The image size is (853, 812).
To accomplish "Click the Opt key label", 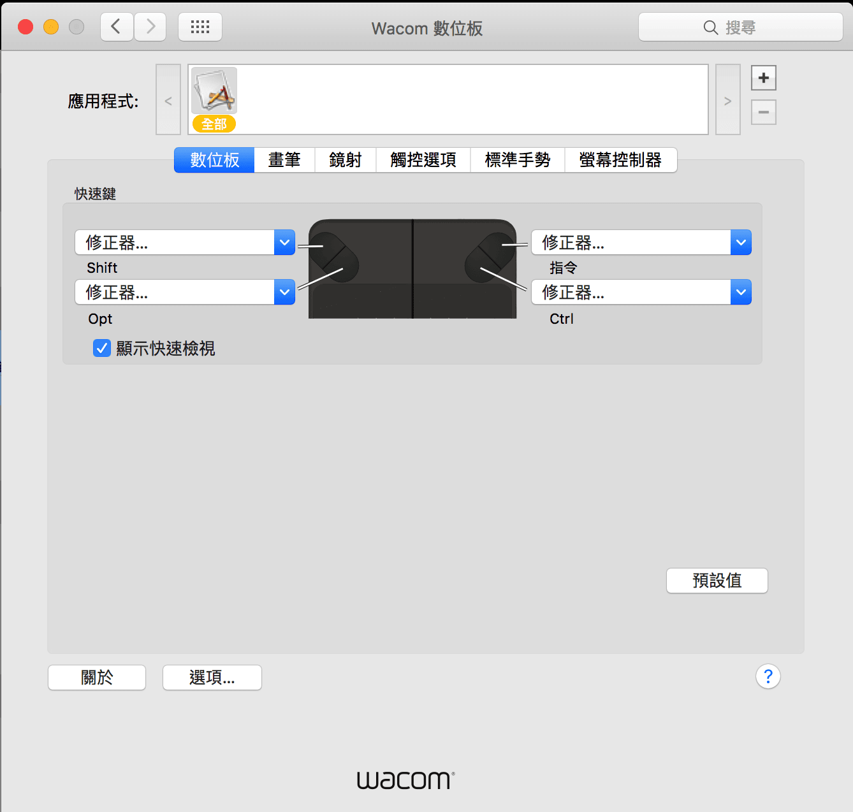I will [x=100, y=319].
